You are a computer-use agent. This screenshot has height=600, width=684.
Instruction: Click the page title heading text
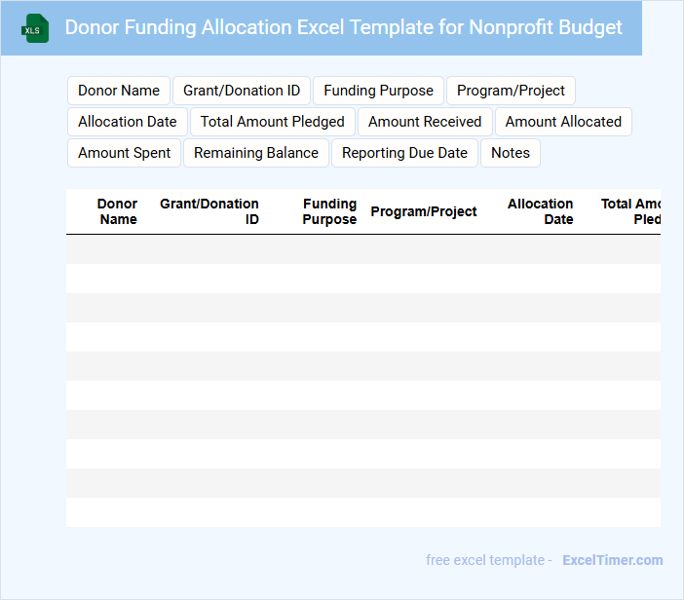(343, 27)
